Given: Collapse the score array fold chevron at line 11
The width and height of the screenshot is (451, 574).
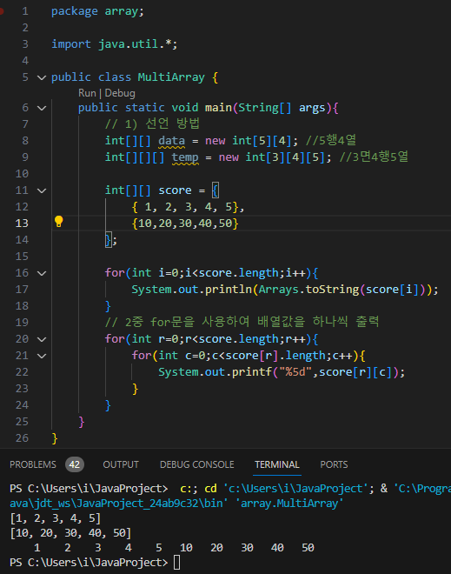Looking at the screenshot, I should [42, 190].
